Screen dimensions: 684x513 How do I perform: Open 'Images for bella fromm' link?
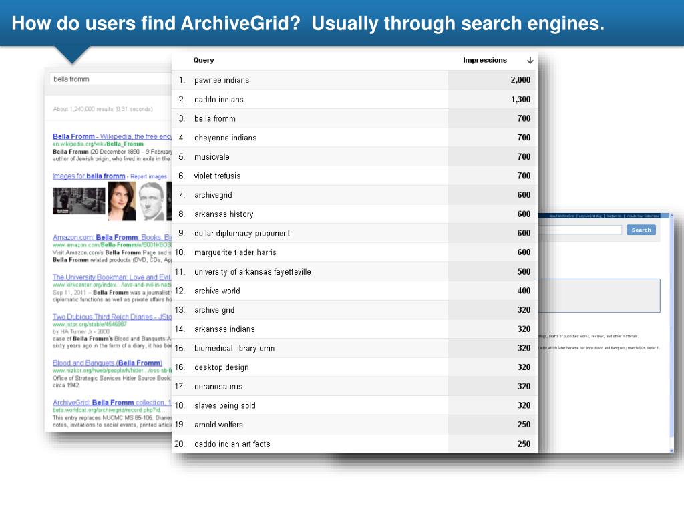coord(89,176)
